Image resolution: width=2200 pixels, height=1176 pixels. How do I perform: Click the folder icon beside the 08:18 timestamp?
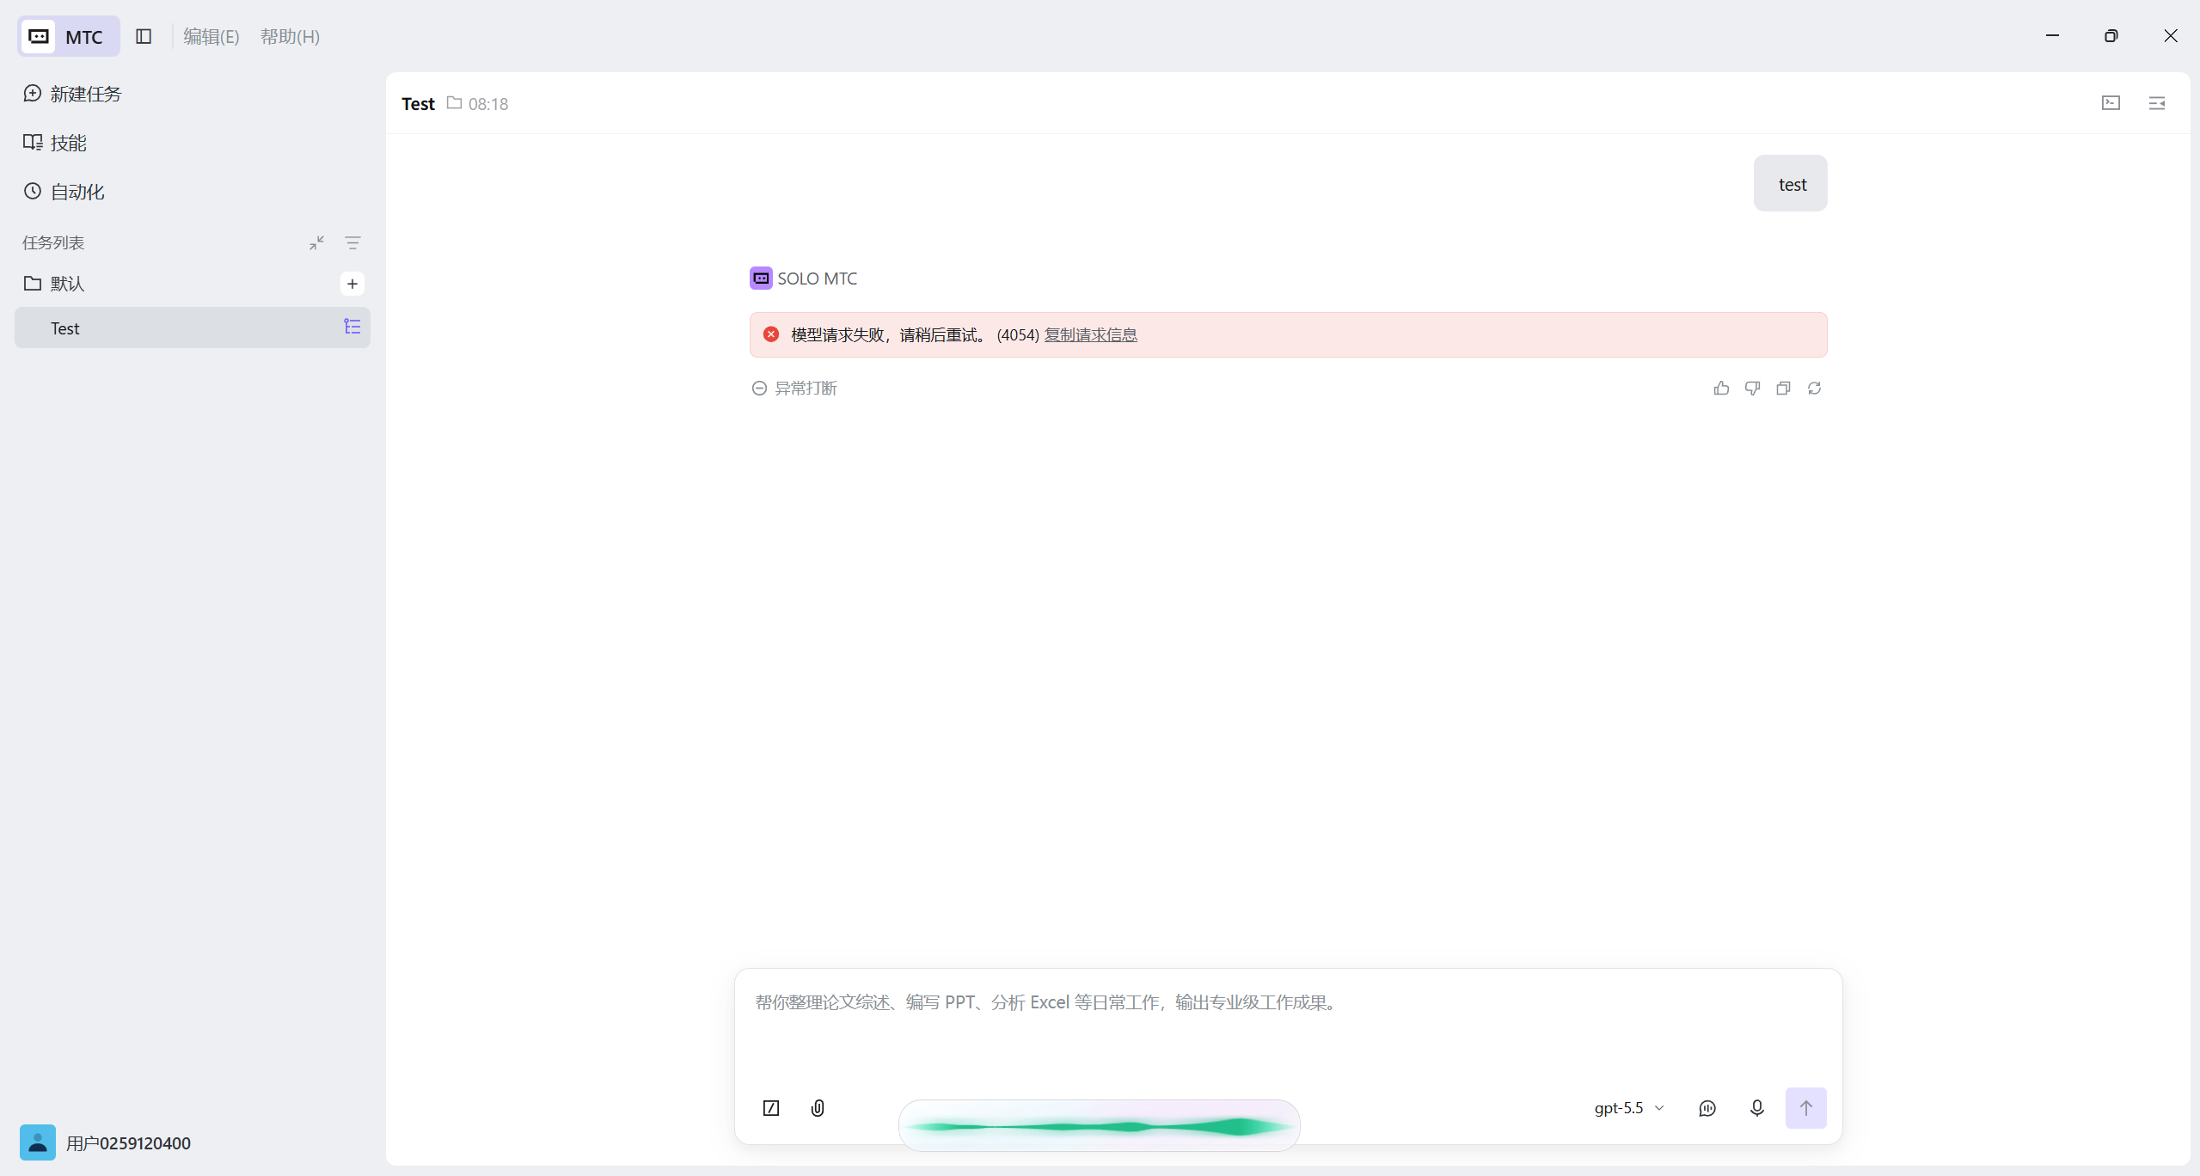[454, 103]
